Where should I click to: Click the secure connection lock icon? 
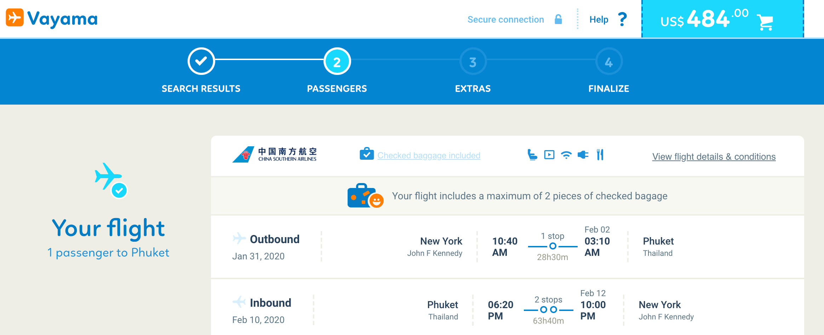(x=558, y=19)
